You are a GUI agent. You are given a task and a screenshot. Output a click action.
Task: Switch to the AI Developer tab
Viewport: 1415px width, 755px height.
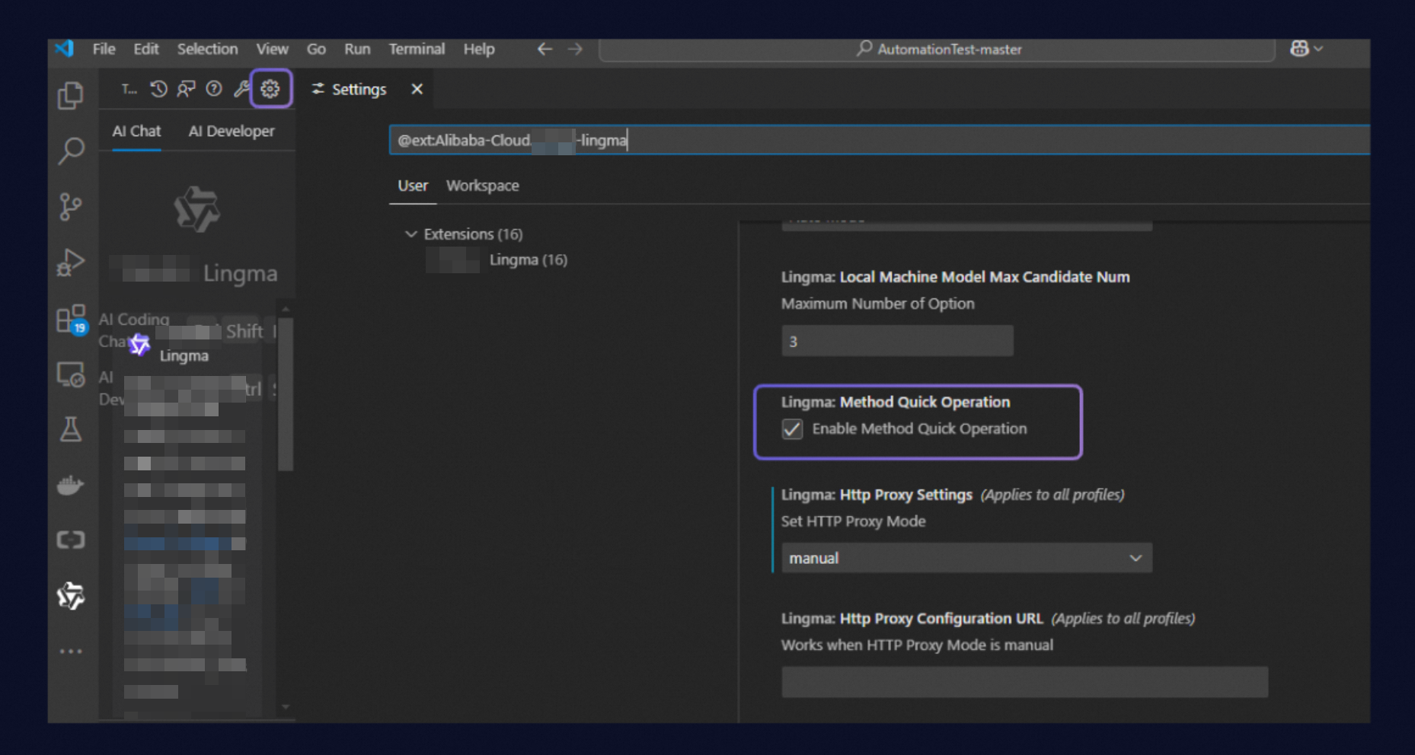click(232, 132)
